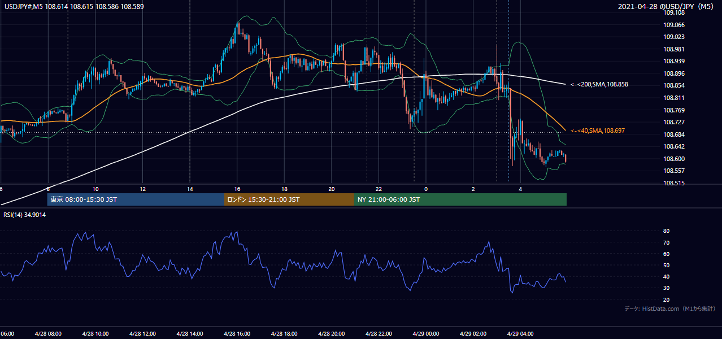Click the 4/28 12:00 date axis label
Image resolution: width=722 pixels, height=339 pixels.
[x=142, y=334]
